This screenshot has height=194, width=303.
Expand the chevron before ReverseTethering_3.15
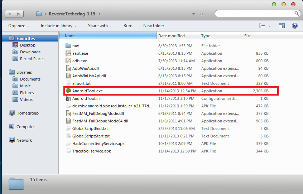[45, 14]
